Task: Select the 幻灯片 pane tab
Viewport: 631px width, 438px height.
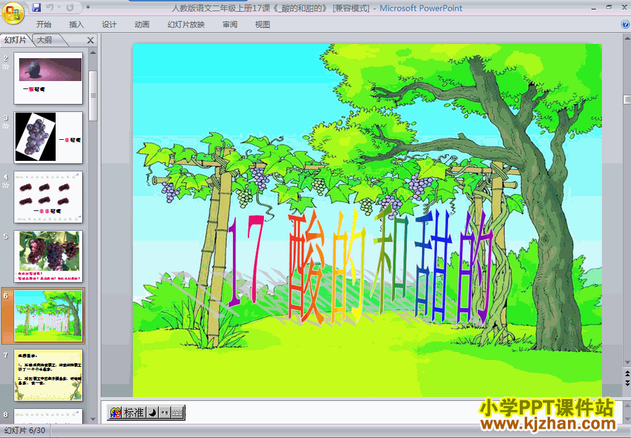Action: point(15,40)
